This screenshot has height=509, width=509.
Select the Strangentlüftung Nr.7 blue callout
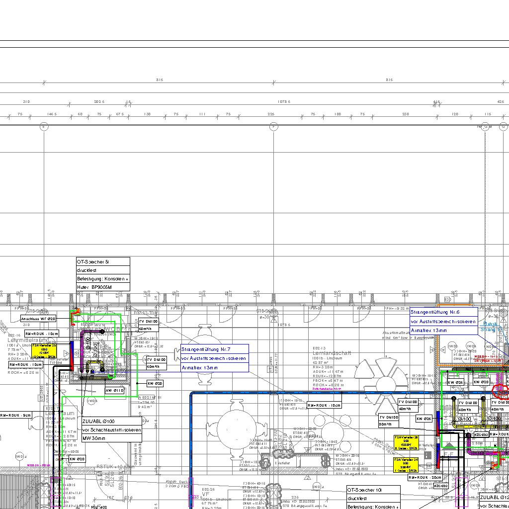tap(214, 358)
